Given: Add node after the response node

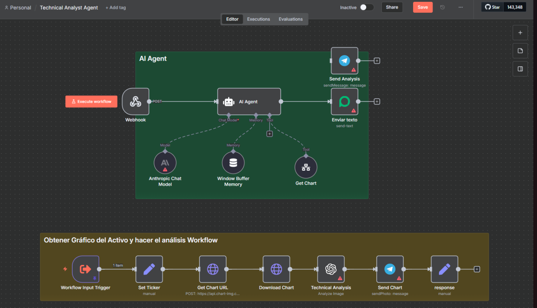Looking at the screenshot, I should (x=477, y=269).
